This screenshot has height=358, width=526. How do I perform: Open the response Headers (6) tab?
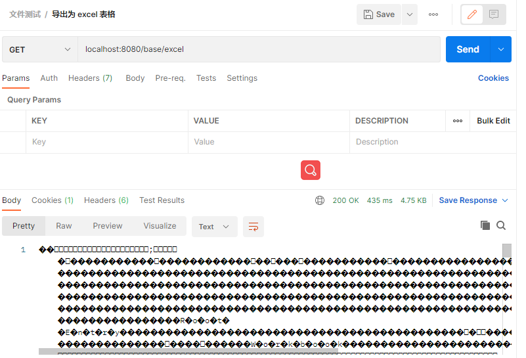pos(106,200)
